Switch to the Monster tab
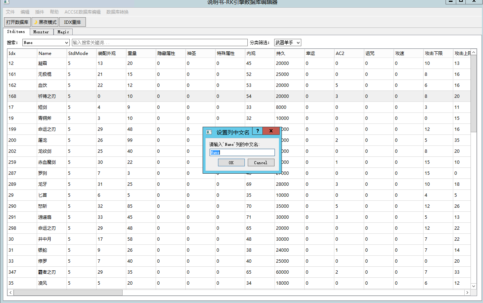This screenshot has width=483, height=303. pos(41,32)
